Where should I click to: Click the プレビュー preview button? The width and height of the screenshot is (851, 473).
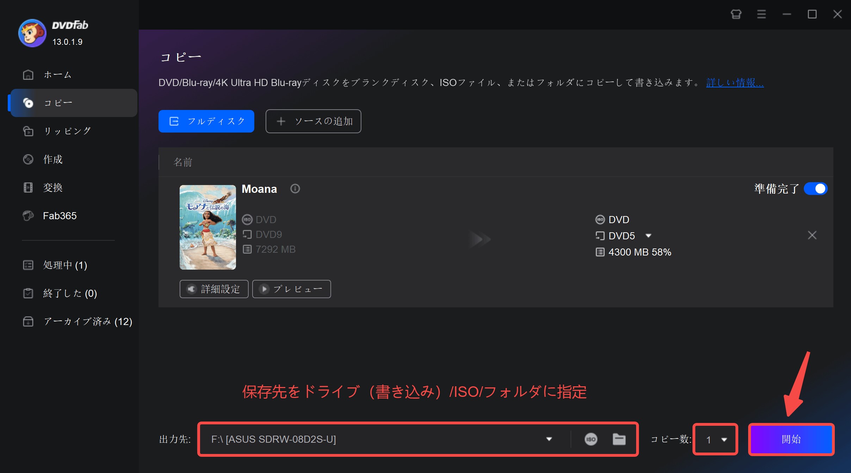click(291, 289)
